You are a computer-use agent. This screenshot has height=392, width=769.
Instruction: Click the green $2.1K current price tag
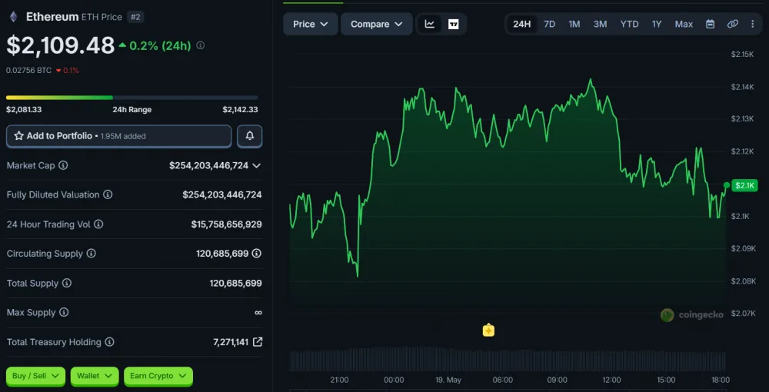coord(744,185)
